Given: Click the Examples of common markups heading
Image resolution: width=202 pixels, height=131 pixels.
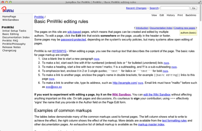Looking at the screenshot, I should (63, 110).
